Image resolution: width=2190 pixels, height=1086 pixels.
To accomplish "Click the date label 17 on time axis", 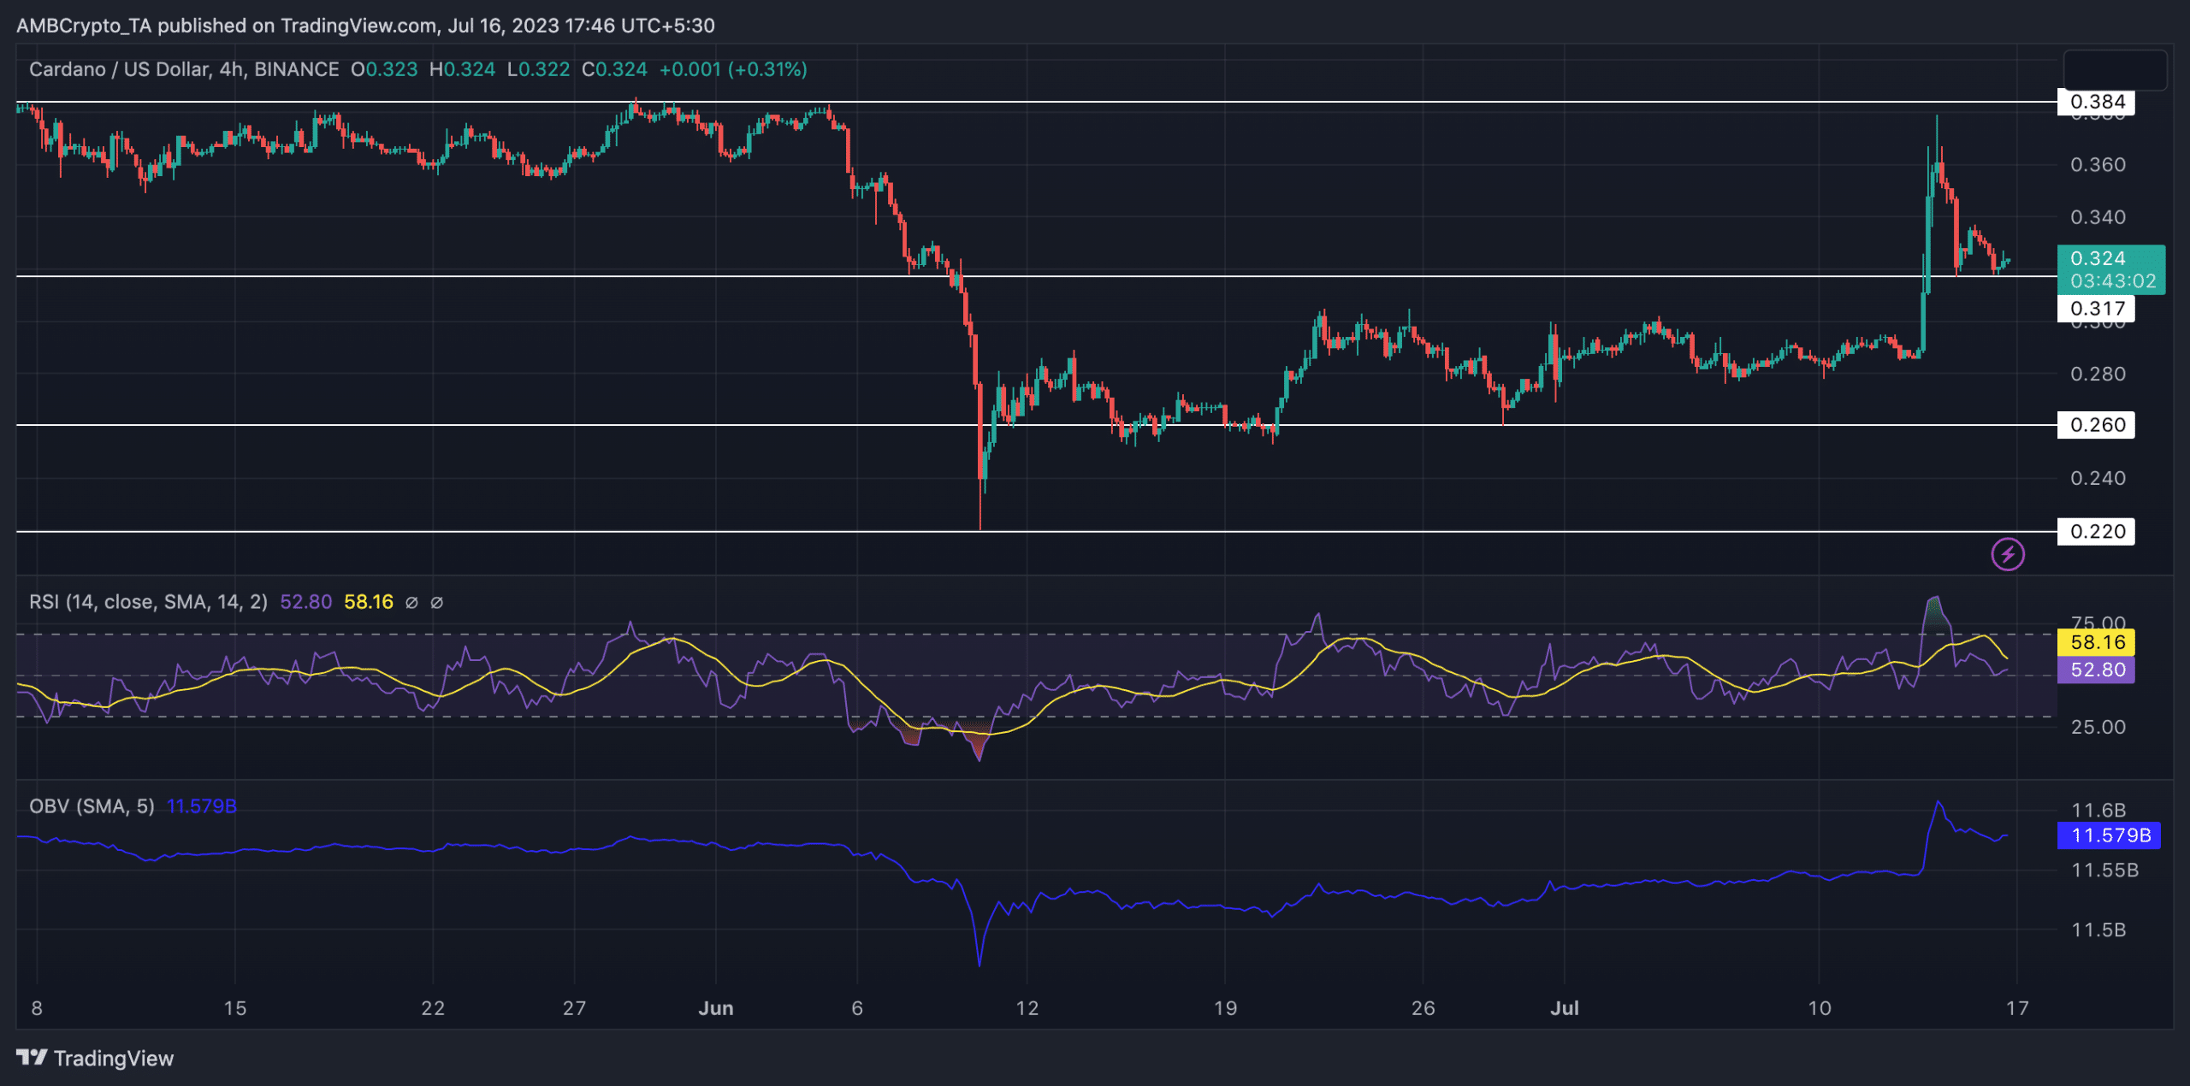I will click(2017, 1008).
